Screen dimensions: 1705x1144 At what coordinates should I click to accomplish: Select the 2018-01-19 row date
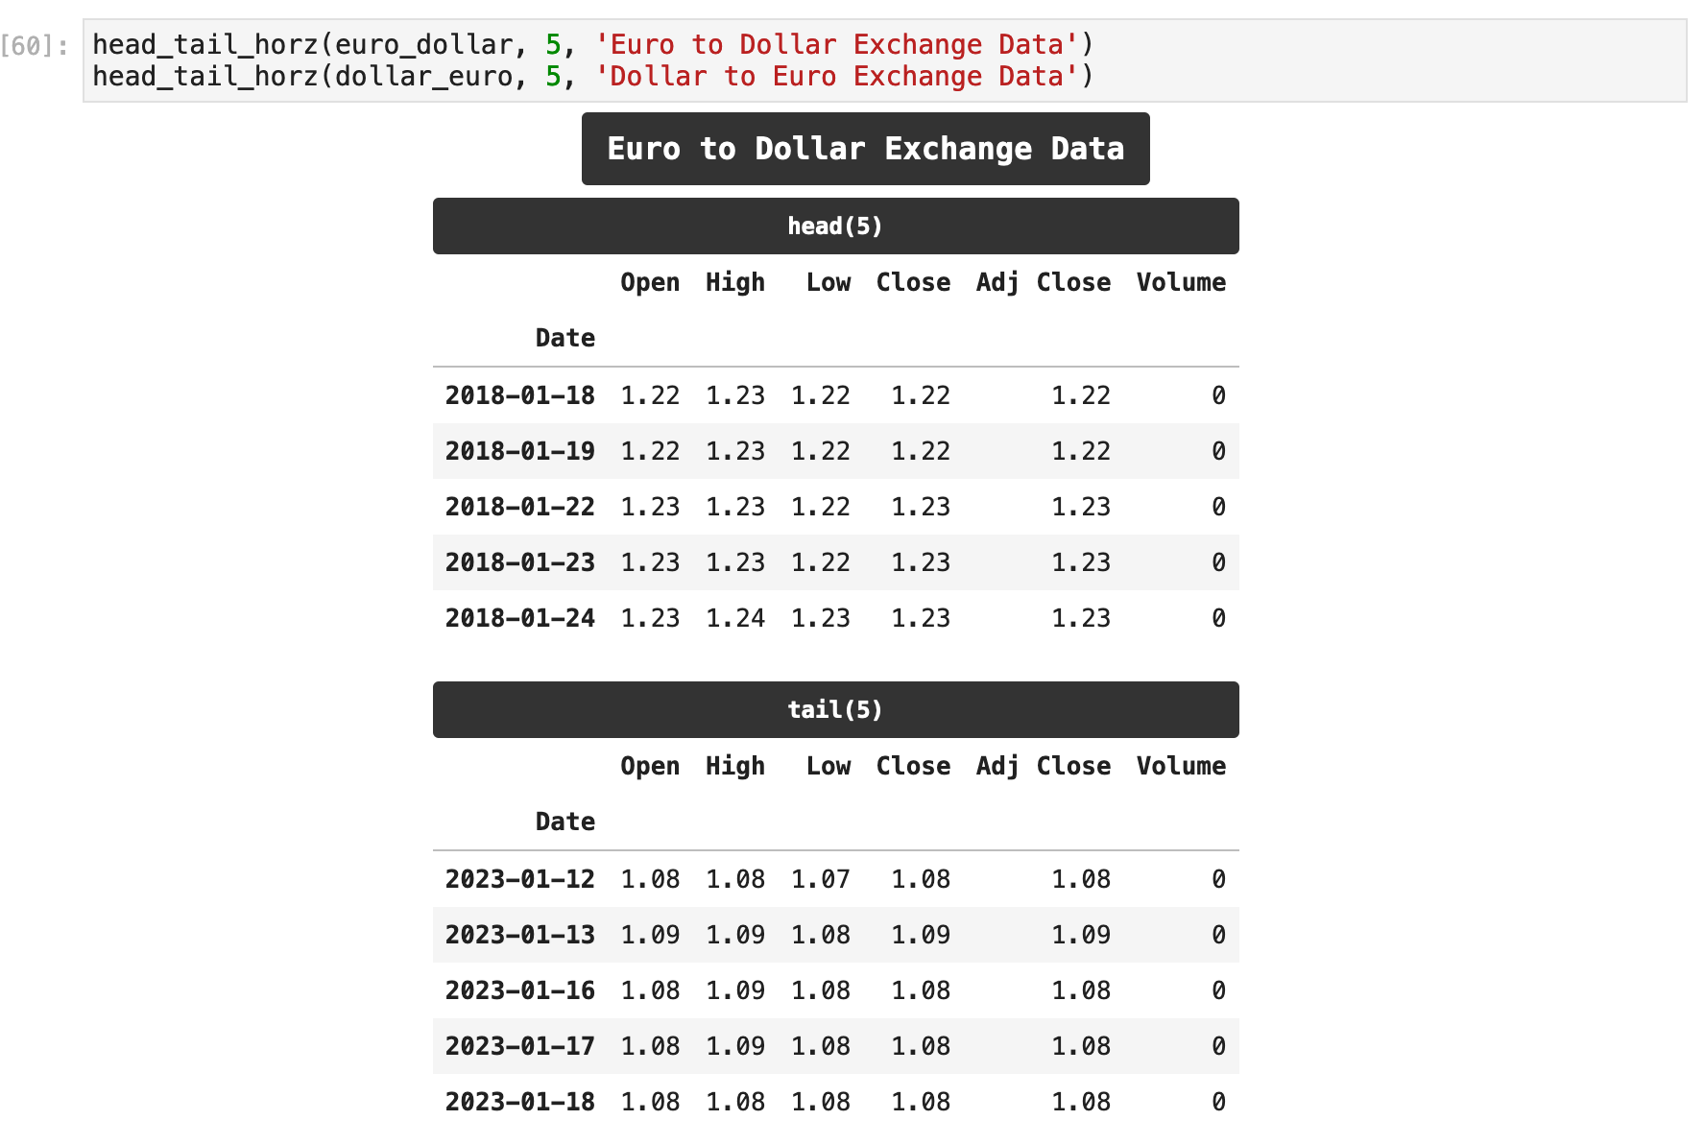click(x=520, y=451)
